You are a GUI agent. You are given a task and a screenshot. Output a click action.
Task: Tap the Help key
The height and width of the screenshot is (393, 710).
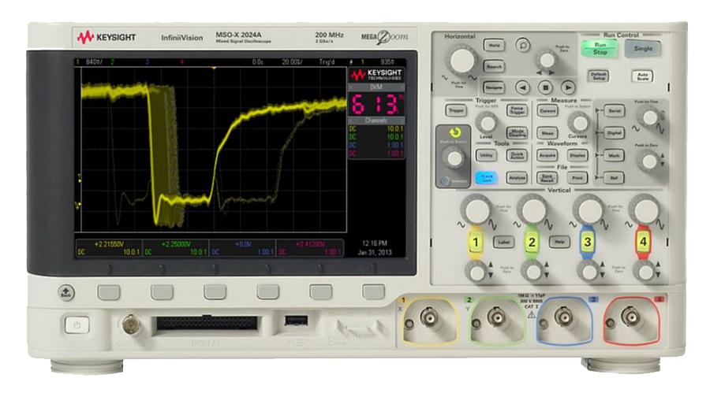(x=559, y=243)
